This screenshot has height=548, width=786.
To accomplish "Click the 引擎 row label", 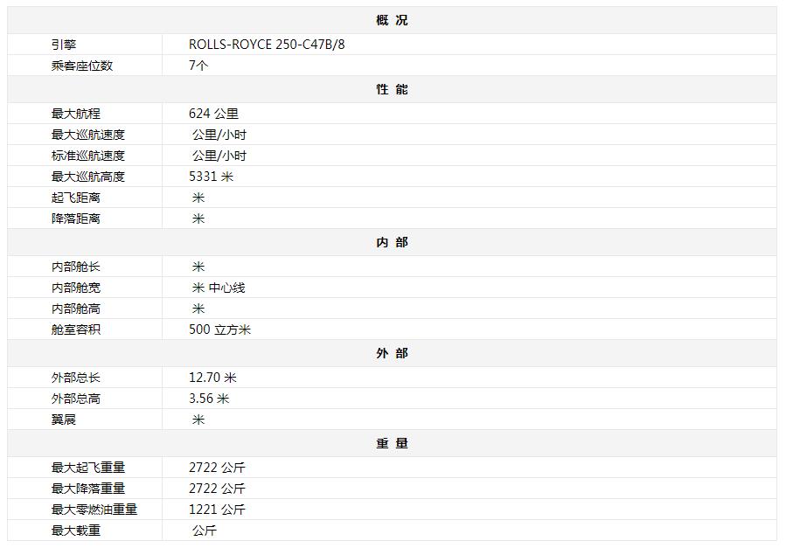I will coord(64,45).
